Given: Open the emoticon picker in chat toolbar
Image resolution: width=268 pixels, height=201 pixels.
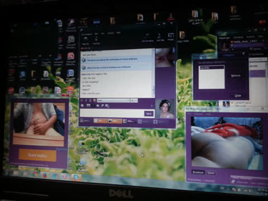Looking at the screenshot, I should [x=82, y=106].
